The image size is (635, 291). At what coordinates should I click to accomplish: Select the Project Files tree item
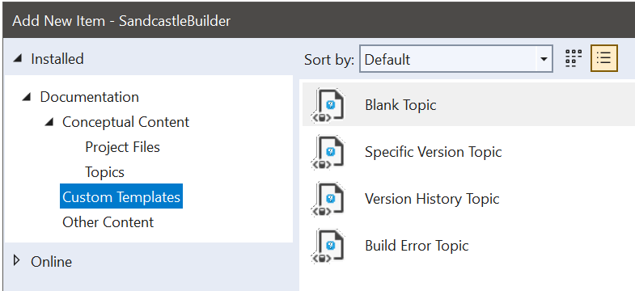tap(122, 147)
